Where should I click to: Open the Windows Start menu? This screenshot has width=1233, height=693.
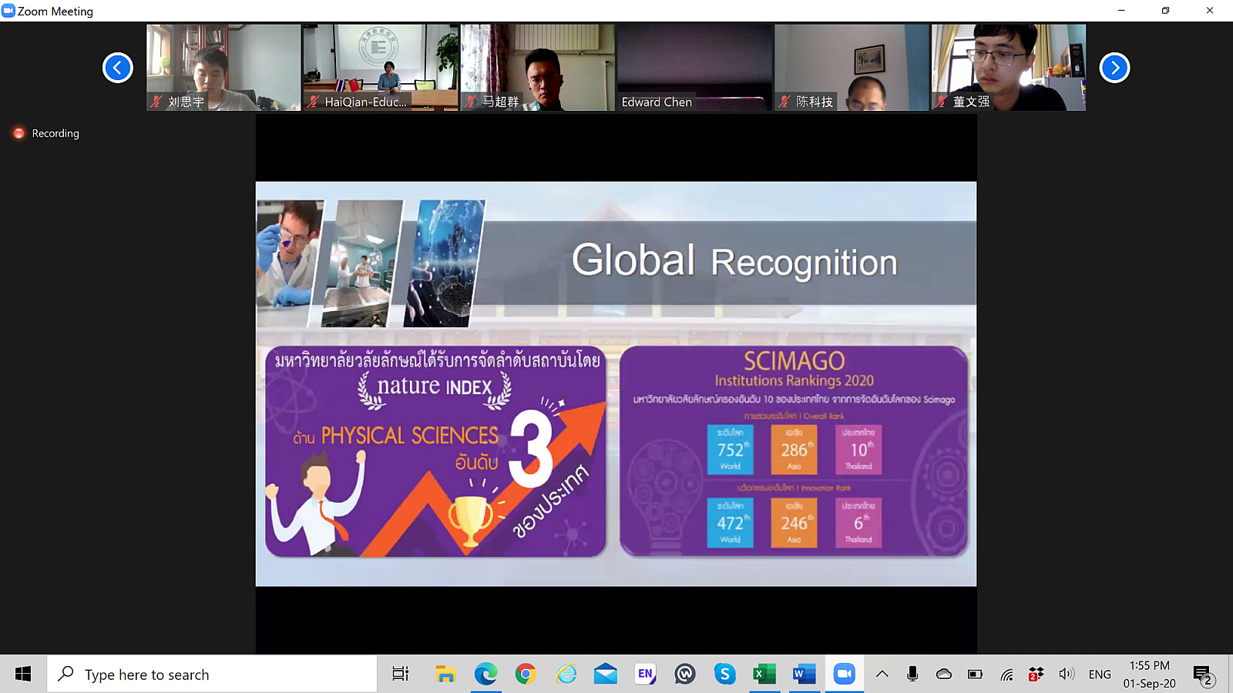point(23,675)
